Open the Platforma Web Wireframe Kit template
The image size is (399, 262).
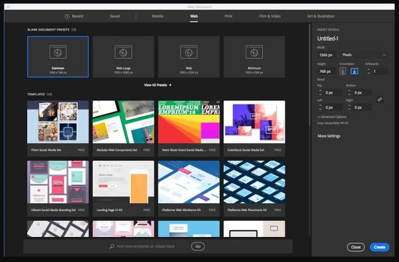tap(189, 188)
